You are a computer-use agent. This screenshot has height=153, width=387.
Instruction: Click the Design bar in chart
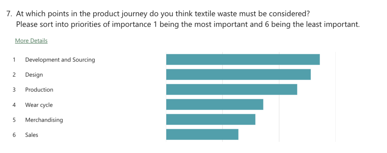pyautogui.click(x=238, y=74)
